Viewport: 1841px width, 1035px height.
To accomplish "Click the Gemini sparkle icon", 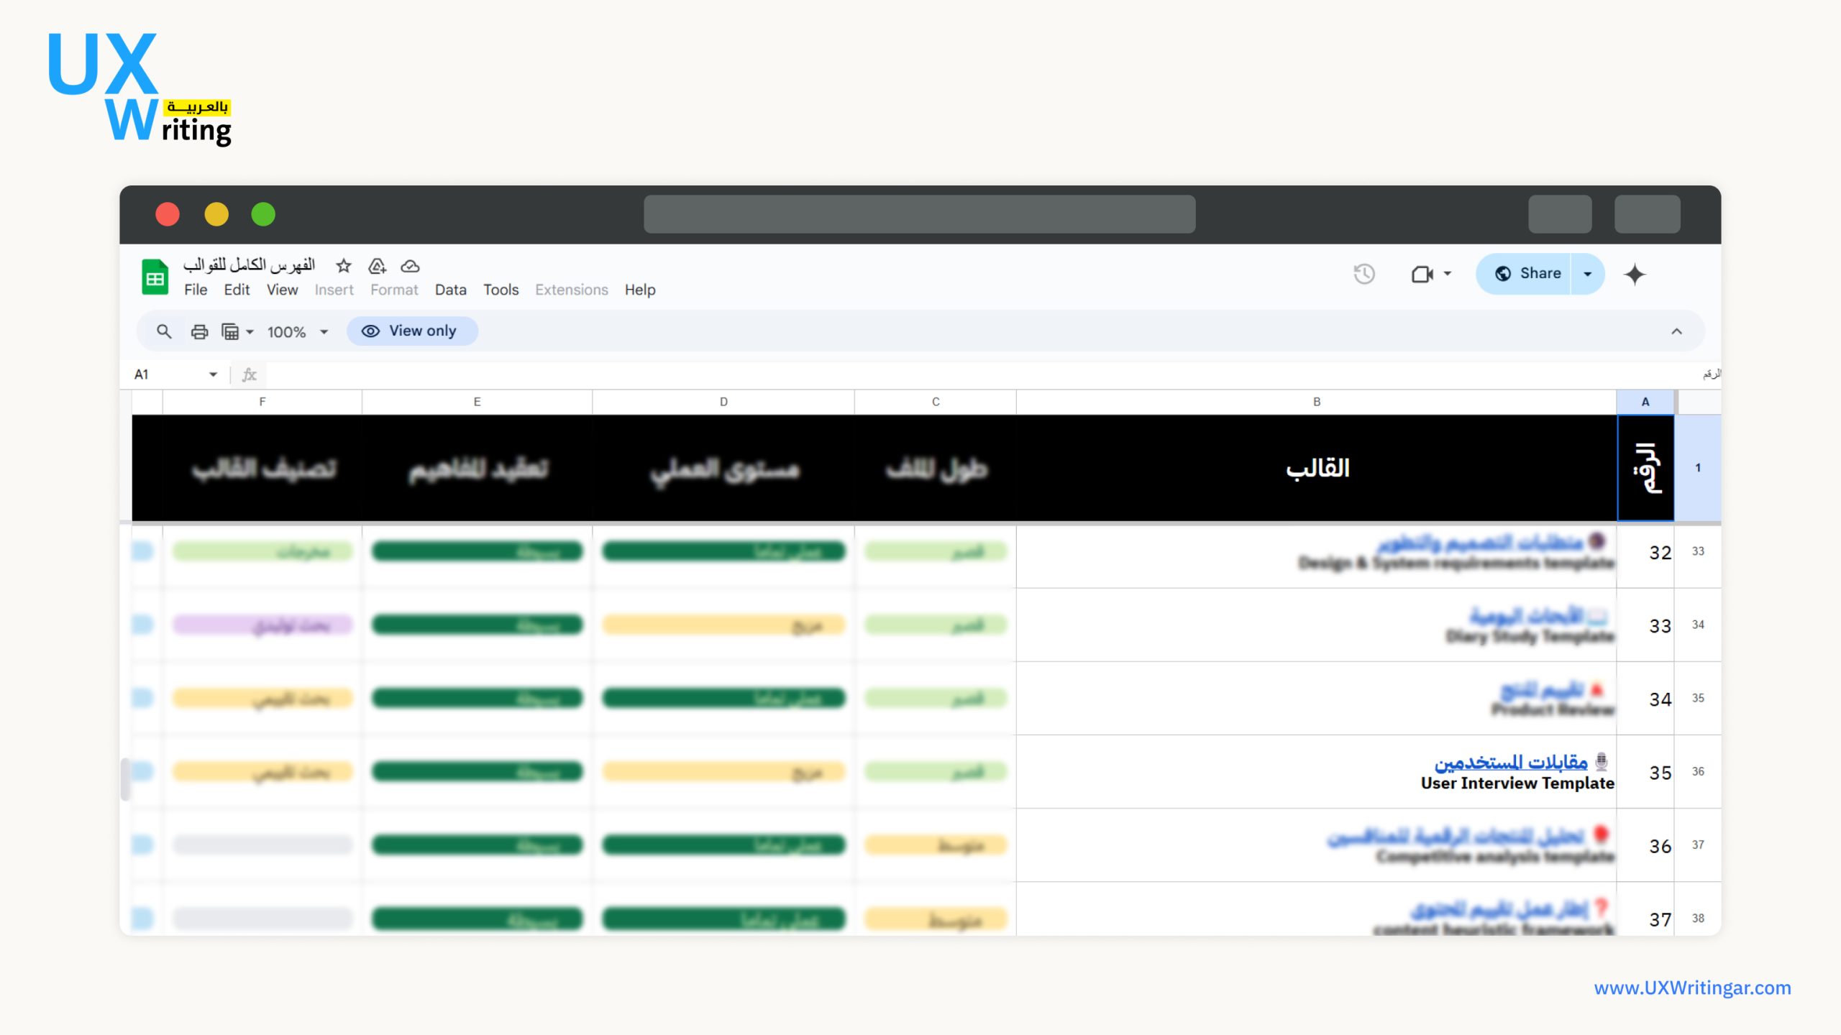I will pyautogui.click(x=1635, y=274).
